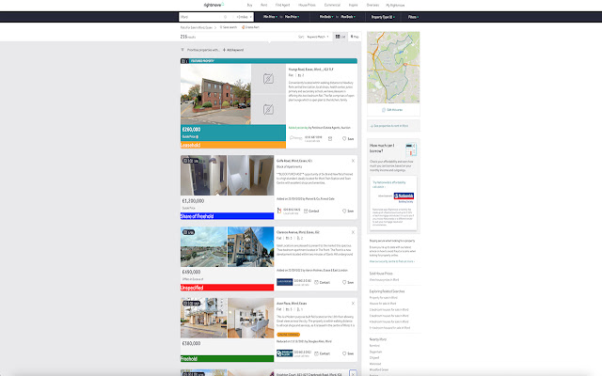The image size is (602, 376).
Task: Open the main photo of Youngs Road featured property
Action: [x=215, y=94]
